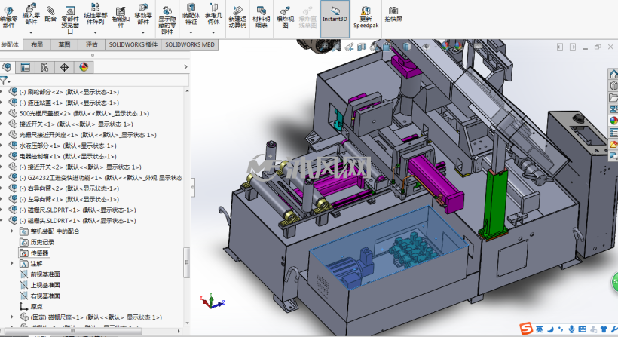Click the 参考几何体 reference geometry tool
Image resolution: width=618 pixels, height=337 pixels.
pos(213,14)
